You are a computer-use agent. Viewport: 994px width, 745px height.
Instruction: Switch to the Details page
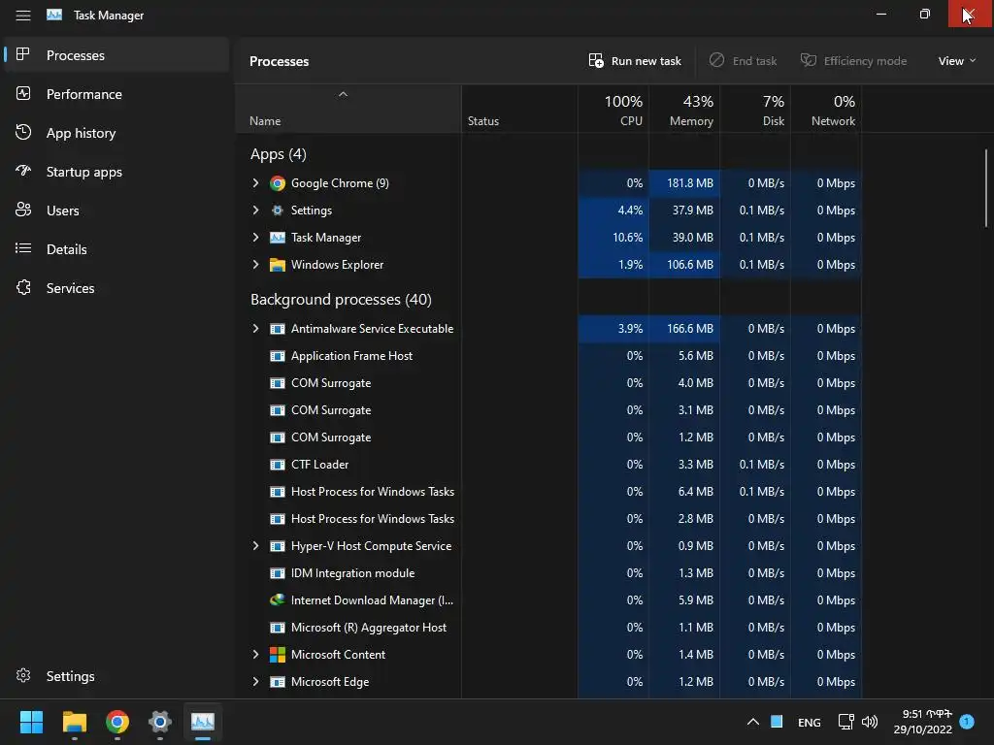(x=116, y=248)
